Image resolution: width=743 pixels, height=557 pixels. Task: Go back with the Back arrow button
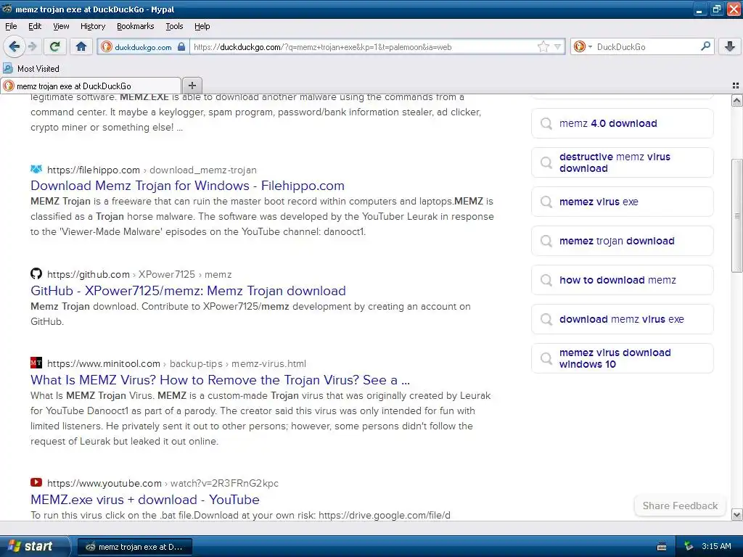click(15, 46)
